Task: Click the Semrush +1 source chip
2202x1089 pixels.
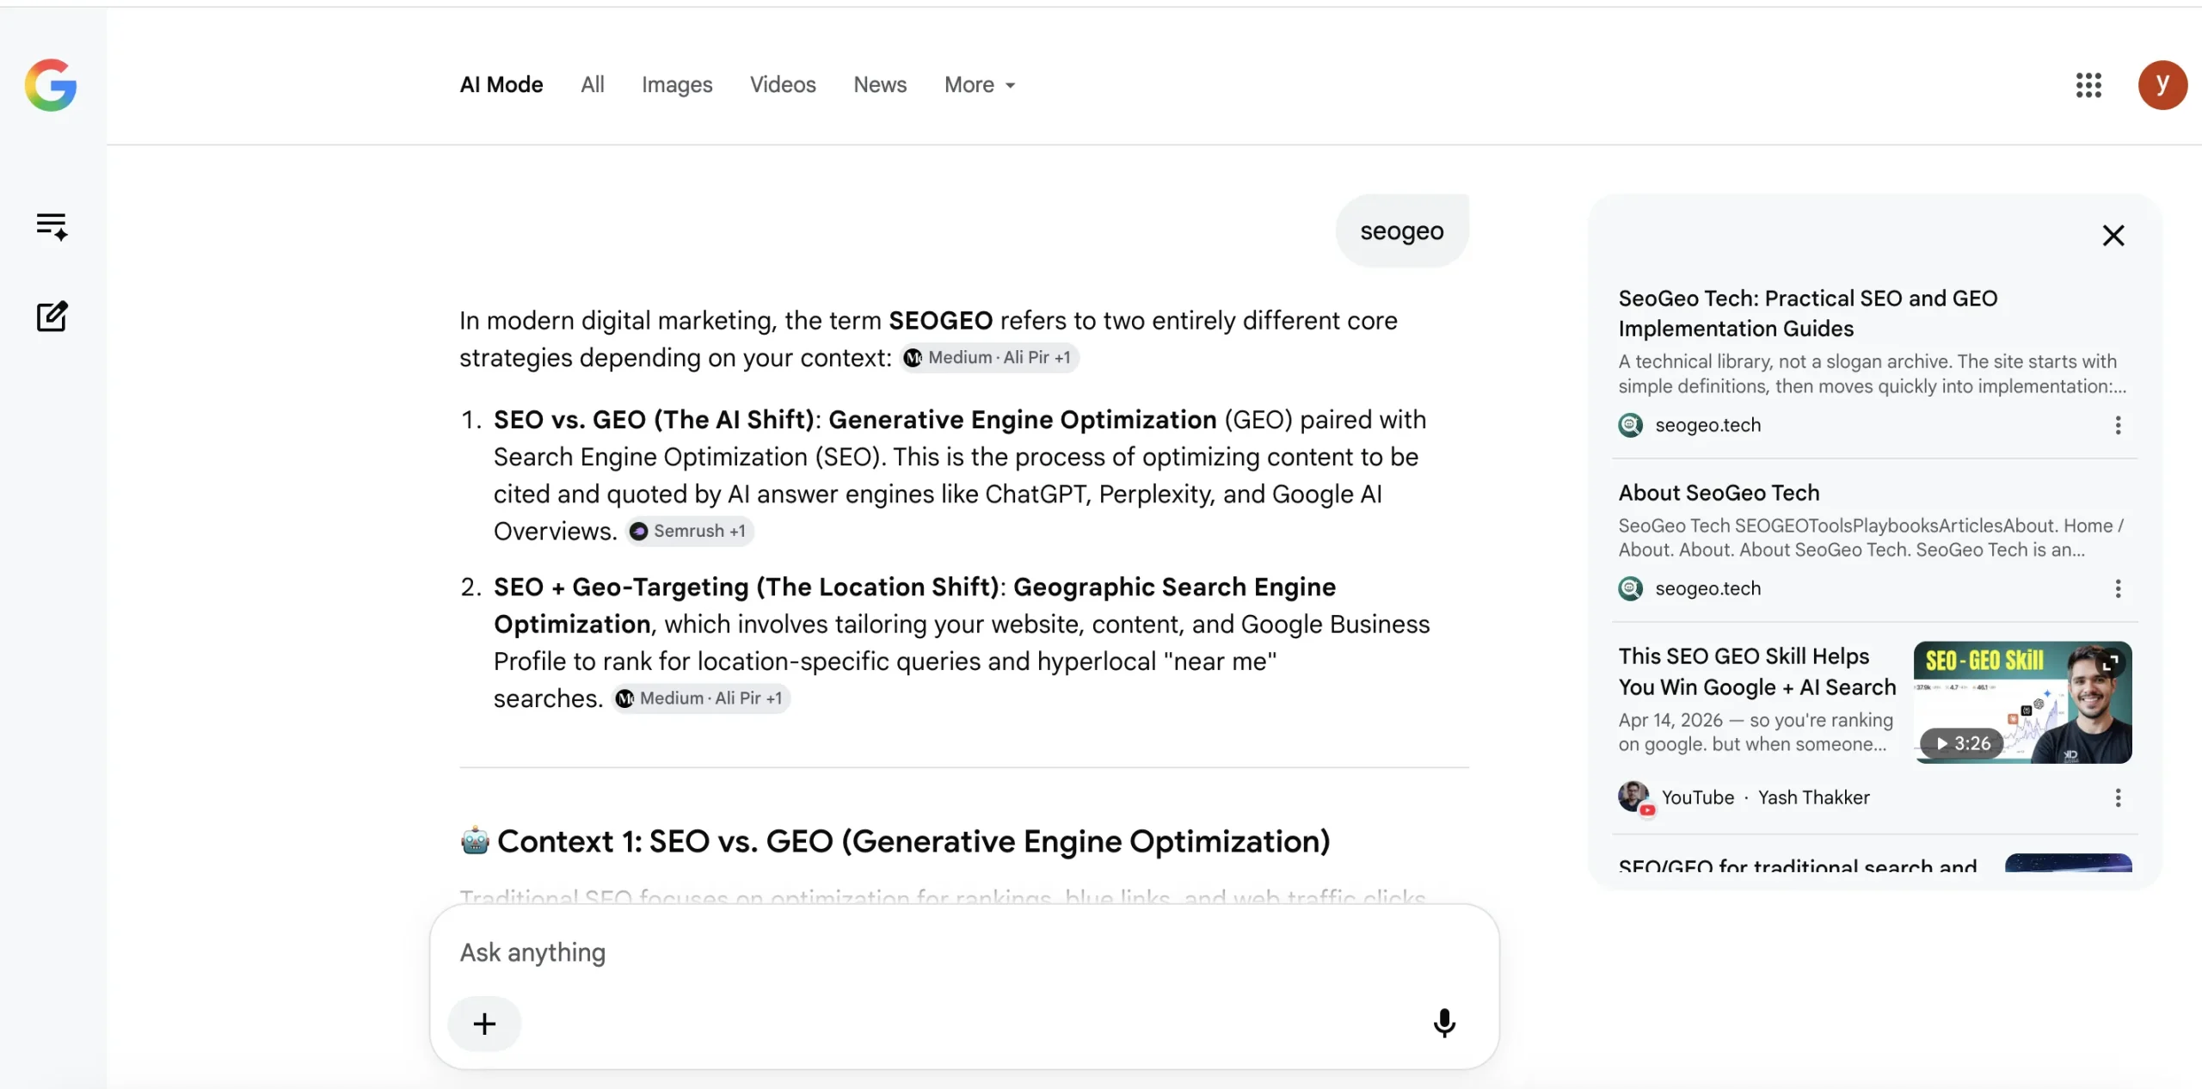Action: coord(689,531)
